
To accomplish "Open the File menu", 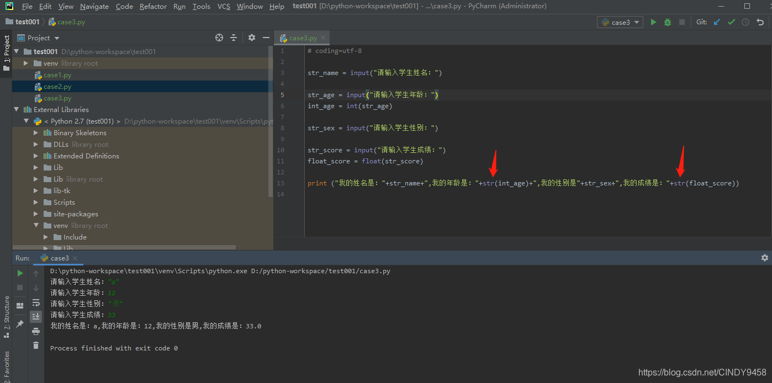I will click(x=27, y=7).
